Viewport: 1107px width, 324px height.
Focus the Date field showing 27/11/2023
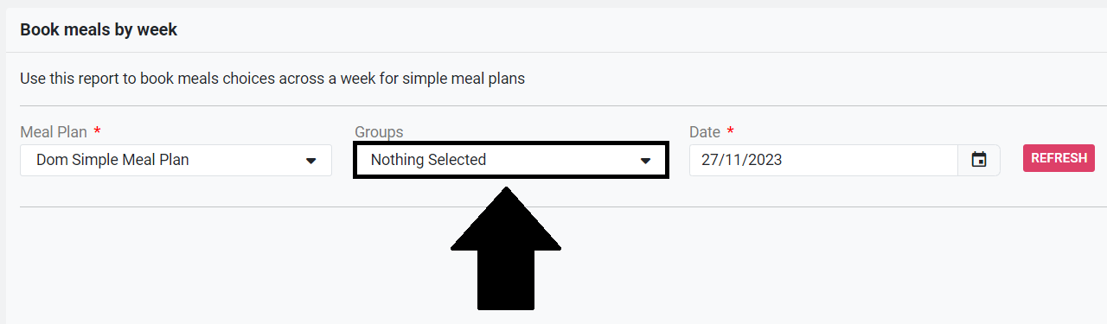point(823,160)
